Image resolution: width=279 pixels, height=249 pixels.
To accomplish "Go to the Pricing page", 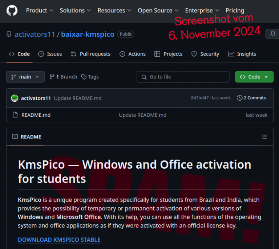I will pos(235,11).
